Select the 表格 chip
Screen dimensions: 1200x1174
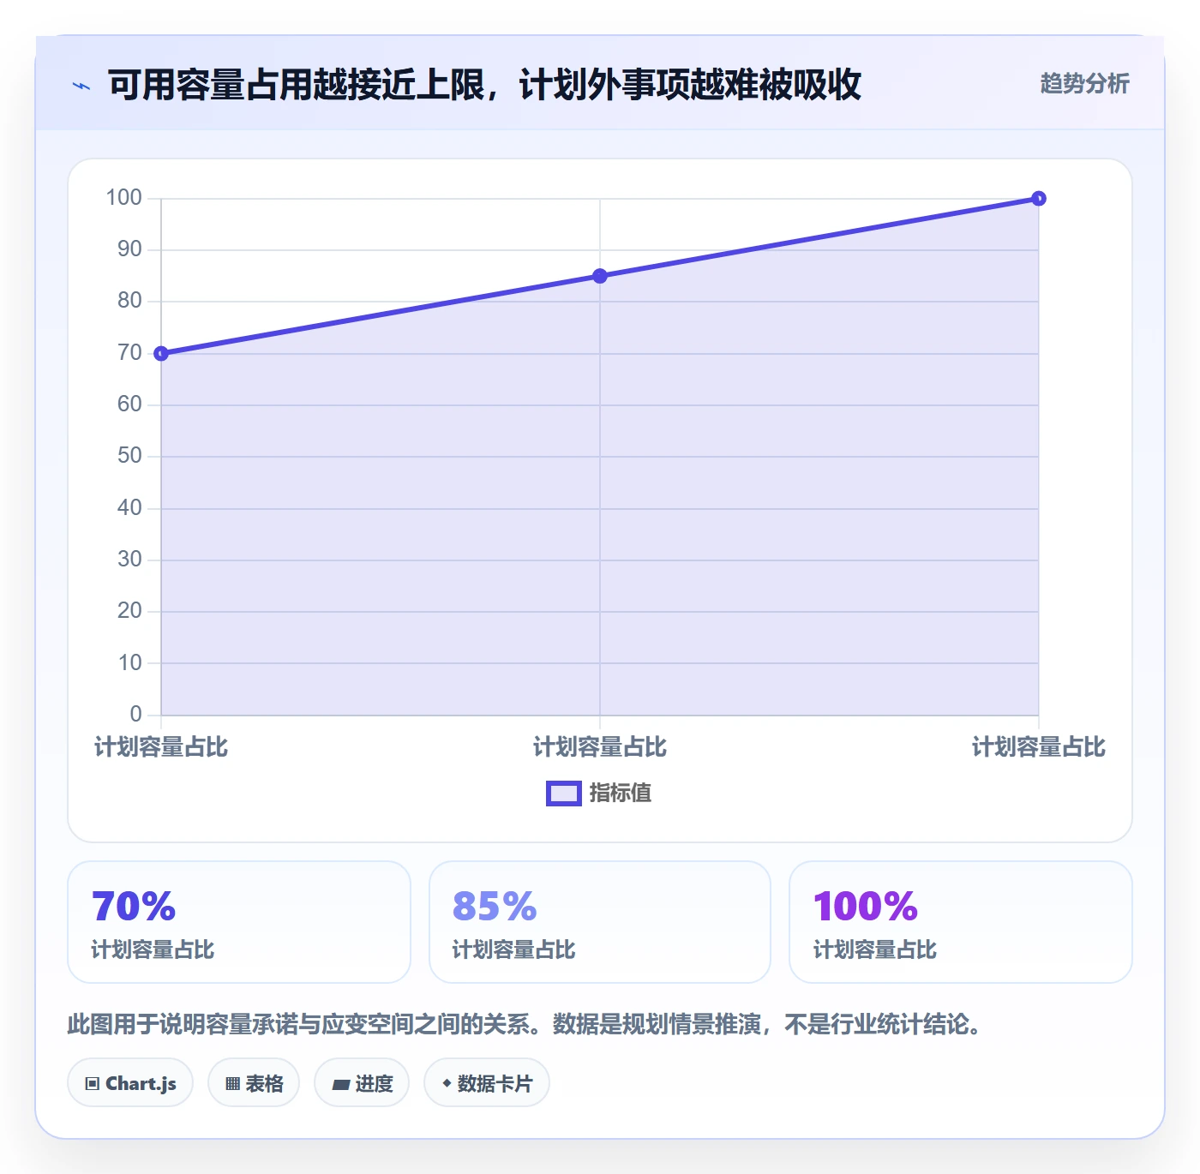point(254,1083)
